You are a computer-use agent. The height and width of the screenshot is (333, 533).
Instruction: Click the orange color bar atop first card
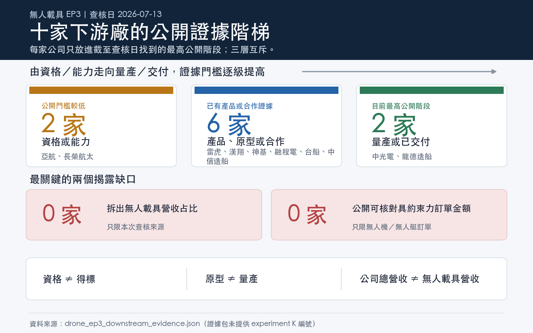[101, 90]
